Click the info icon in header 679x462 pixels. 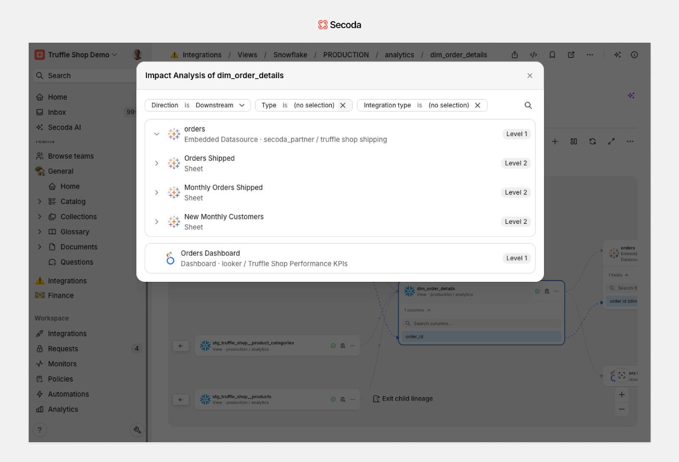[x=634, y=55]
